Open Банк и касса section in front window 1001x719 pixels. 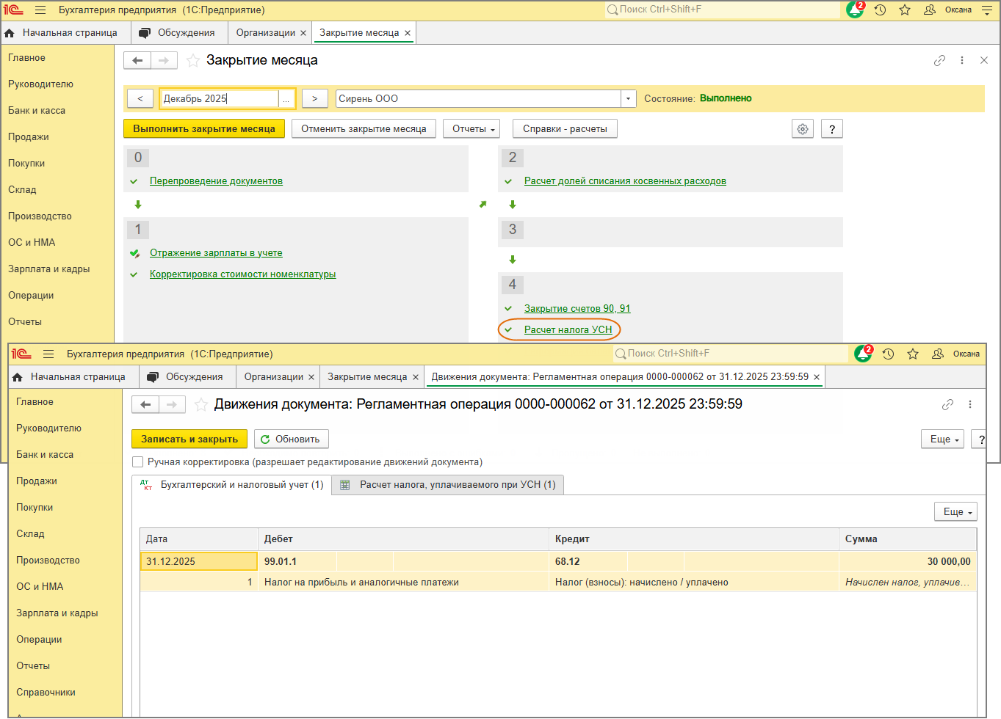45,455
